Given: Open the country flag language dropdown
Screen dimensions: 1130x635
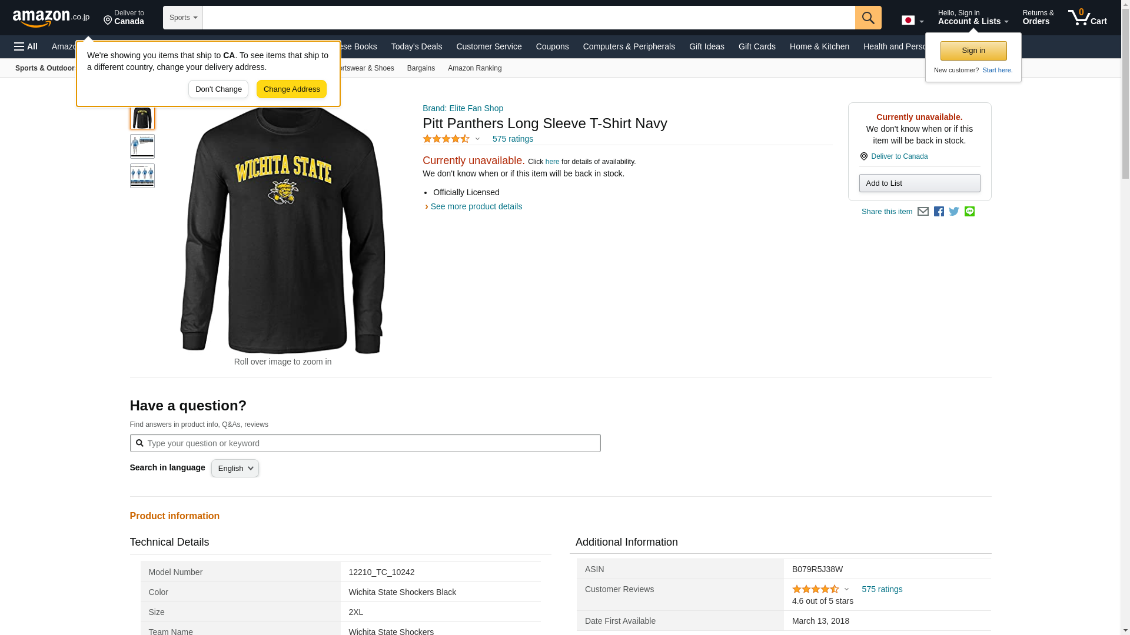Looking at the screenshot, I should click(x=912, y=21).
